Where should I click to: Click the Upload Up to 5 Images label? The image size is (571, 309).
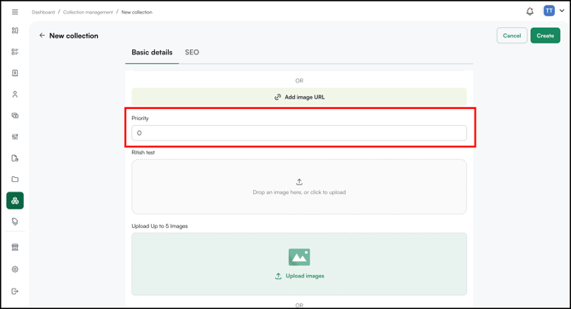pos(159,226)
